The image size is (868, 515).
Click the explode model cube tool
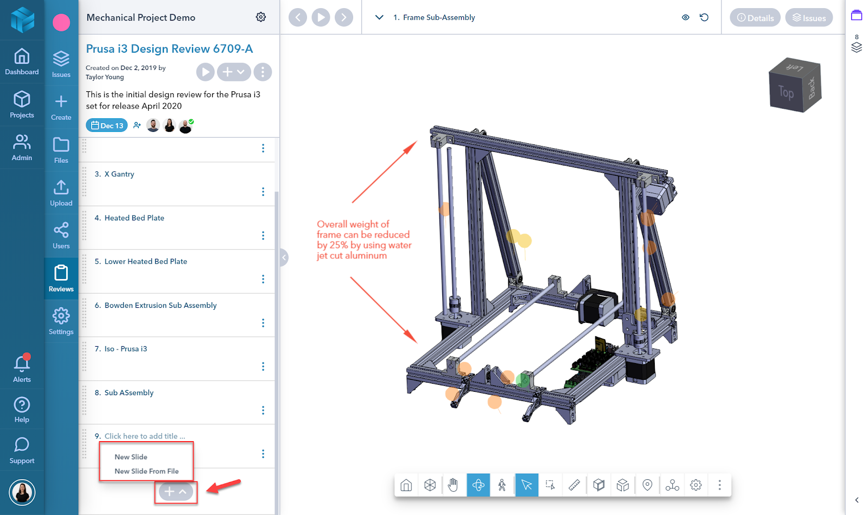click(623, 485)
